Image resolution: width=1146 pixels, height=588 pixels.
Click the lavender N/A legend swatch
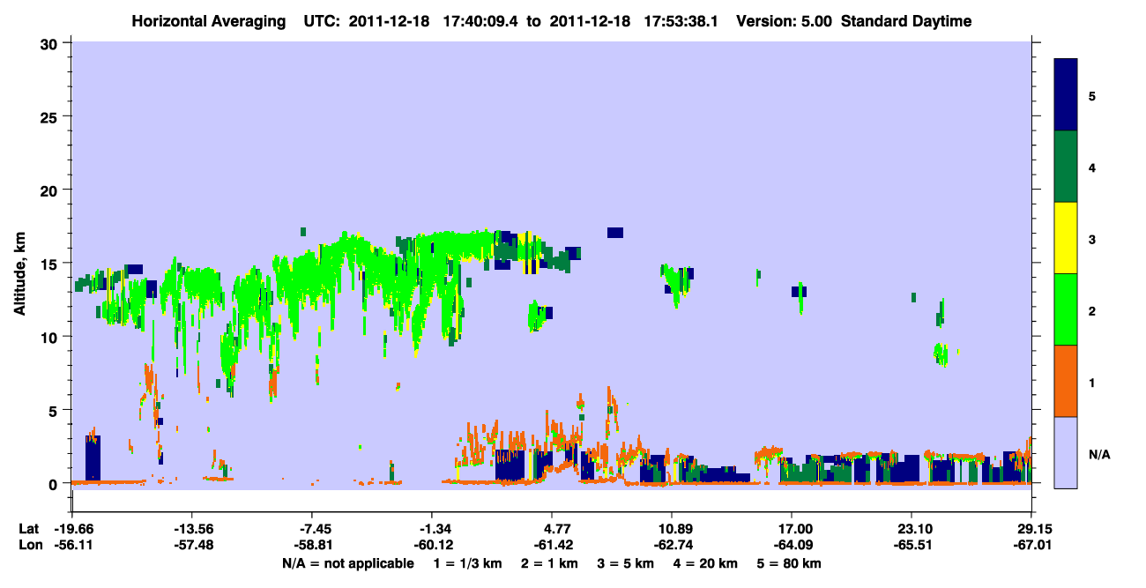click(x=1066, y=451)
